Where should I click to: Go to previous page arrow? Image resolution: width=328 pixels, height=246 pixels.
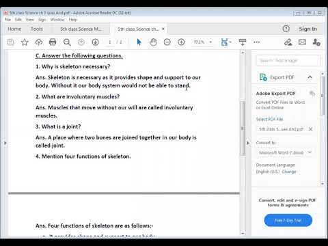click(81, 42)
